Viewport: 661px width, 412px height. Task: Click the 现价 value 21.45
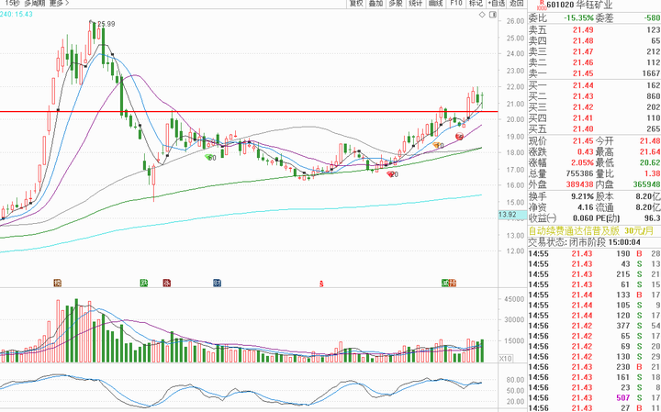click(x=583, y=141)
